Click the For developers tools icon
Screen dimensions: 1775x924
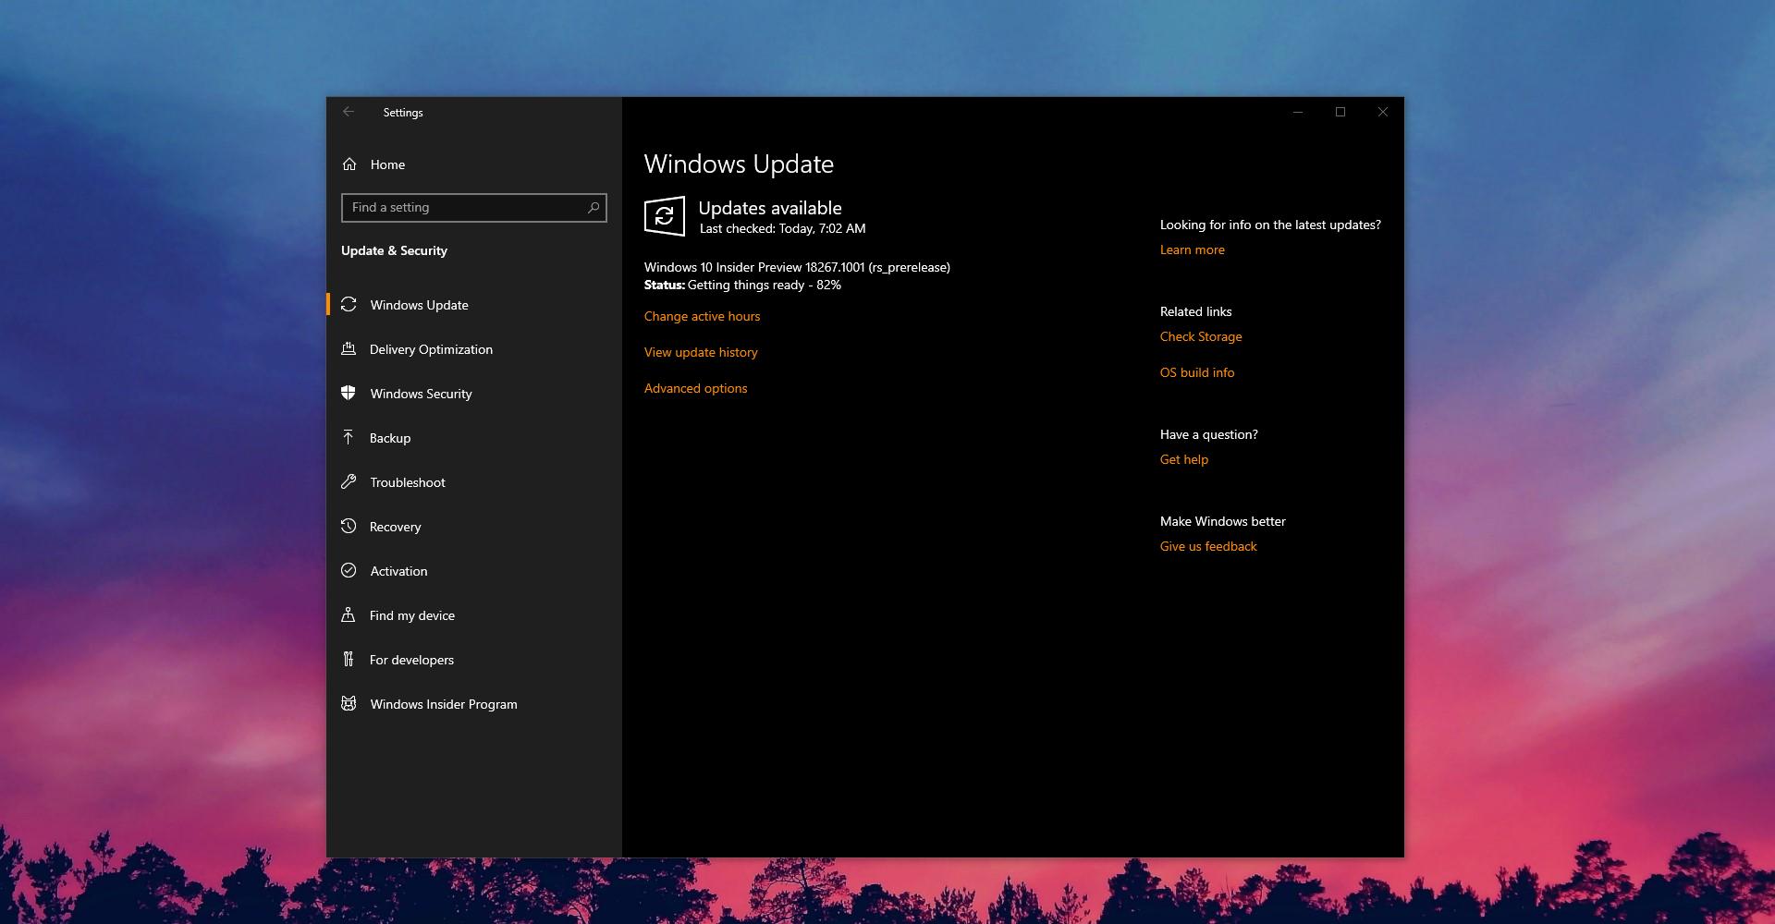(x=349, y=660)
